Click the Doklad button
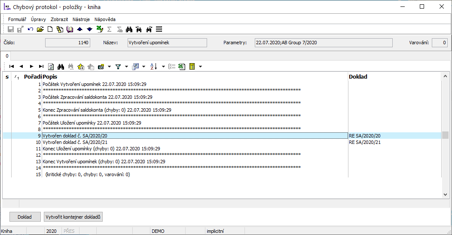Screen dimensions: 452x235 tap(25, 217)
